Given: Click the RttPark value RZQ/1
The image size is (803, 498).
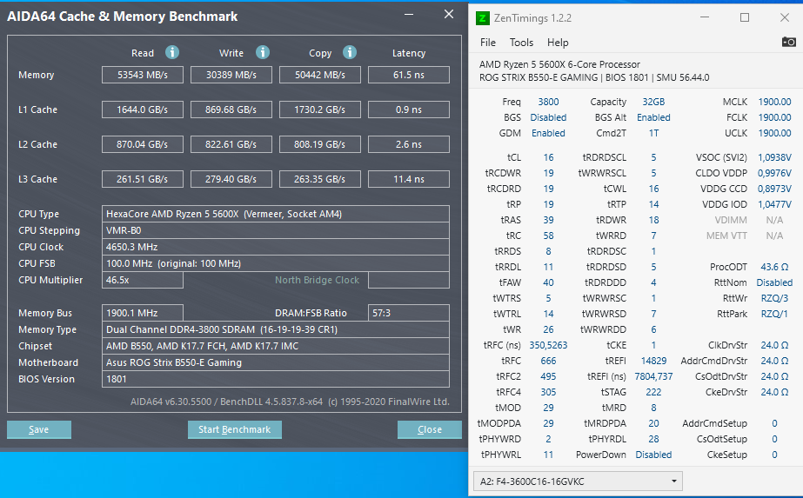Looking at the screenshot, I should click(774, 314).
